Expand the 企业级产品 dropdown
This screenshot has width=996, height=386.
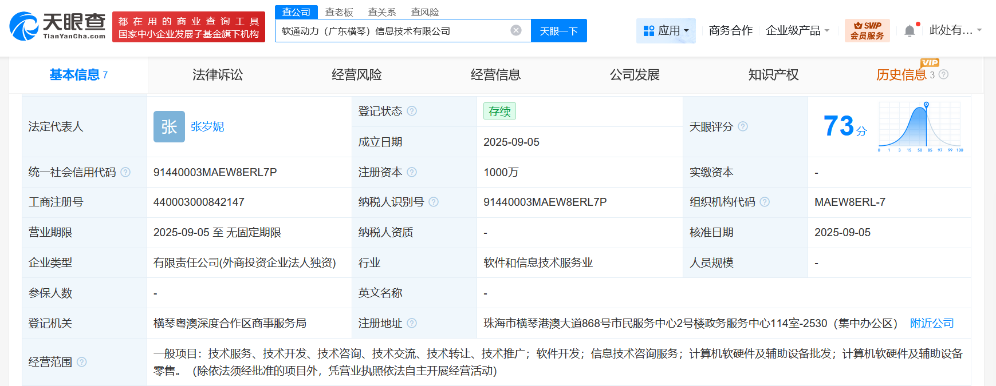click(797, 31)
